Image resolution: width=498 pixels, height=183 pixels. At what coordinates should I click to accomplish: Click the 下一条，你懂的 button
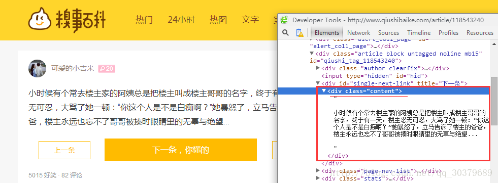tap(180, 150)
